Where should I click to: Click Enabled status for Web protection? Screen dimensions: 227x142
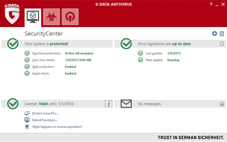70,67
